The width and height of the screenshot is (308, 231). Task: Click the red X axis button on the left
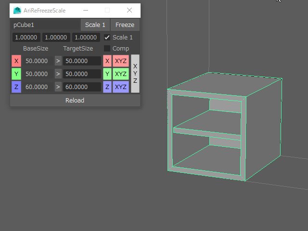point(16,61)
